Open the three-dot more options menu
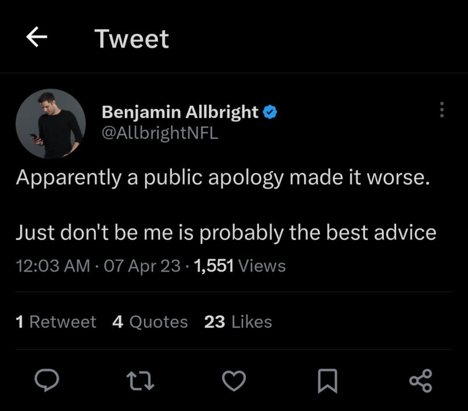The width and height of the screenshot is (468, 411). coord(442,109)
